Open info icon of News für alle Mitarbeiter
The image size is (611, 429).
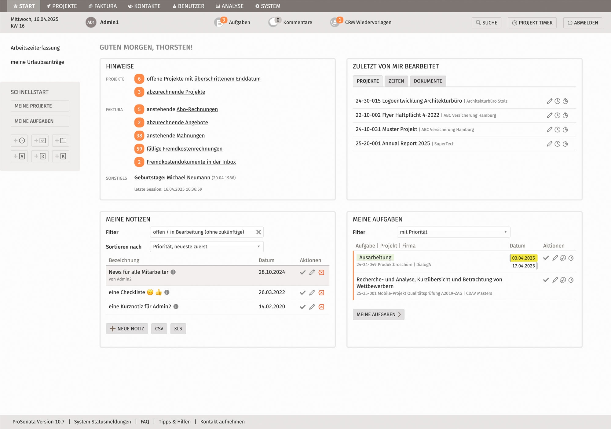point(173,272)
